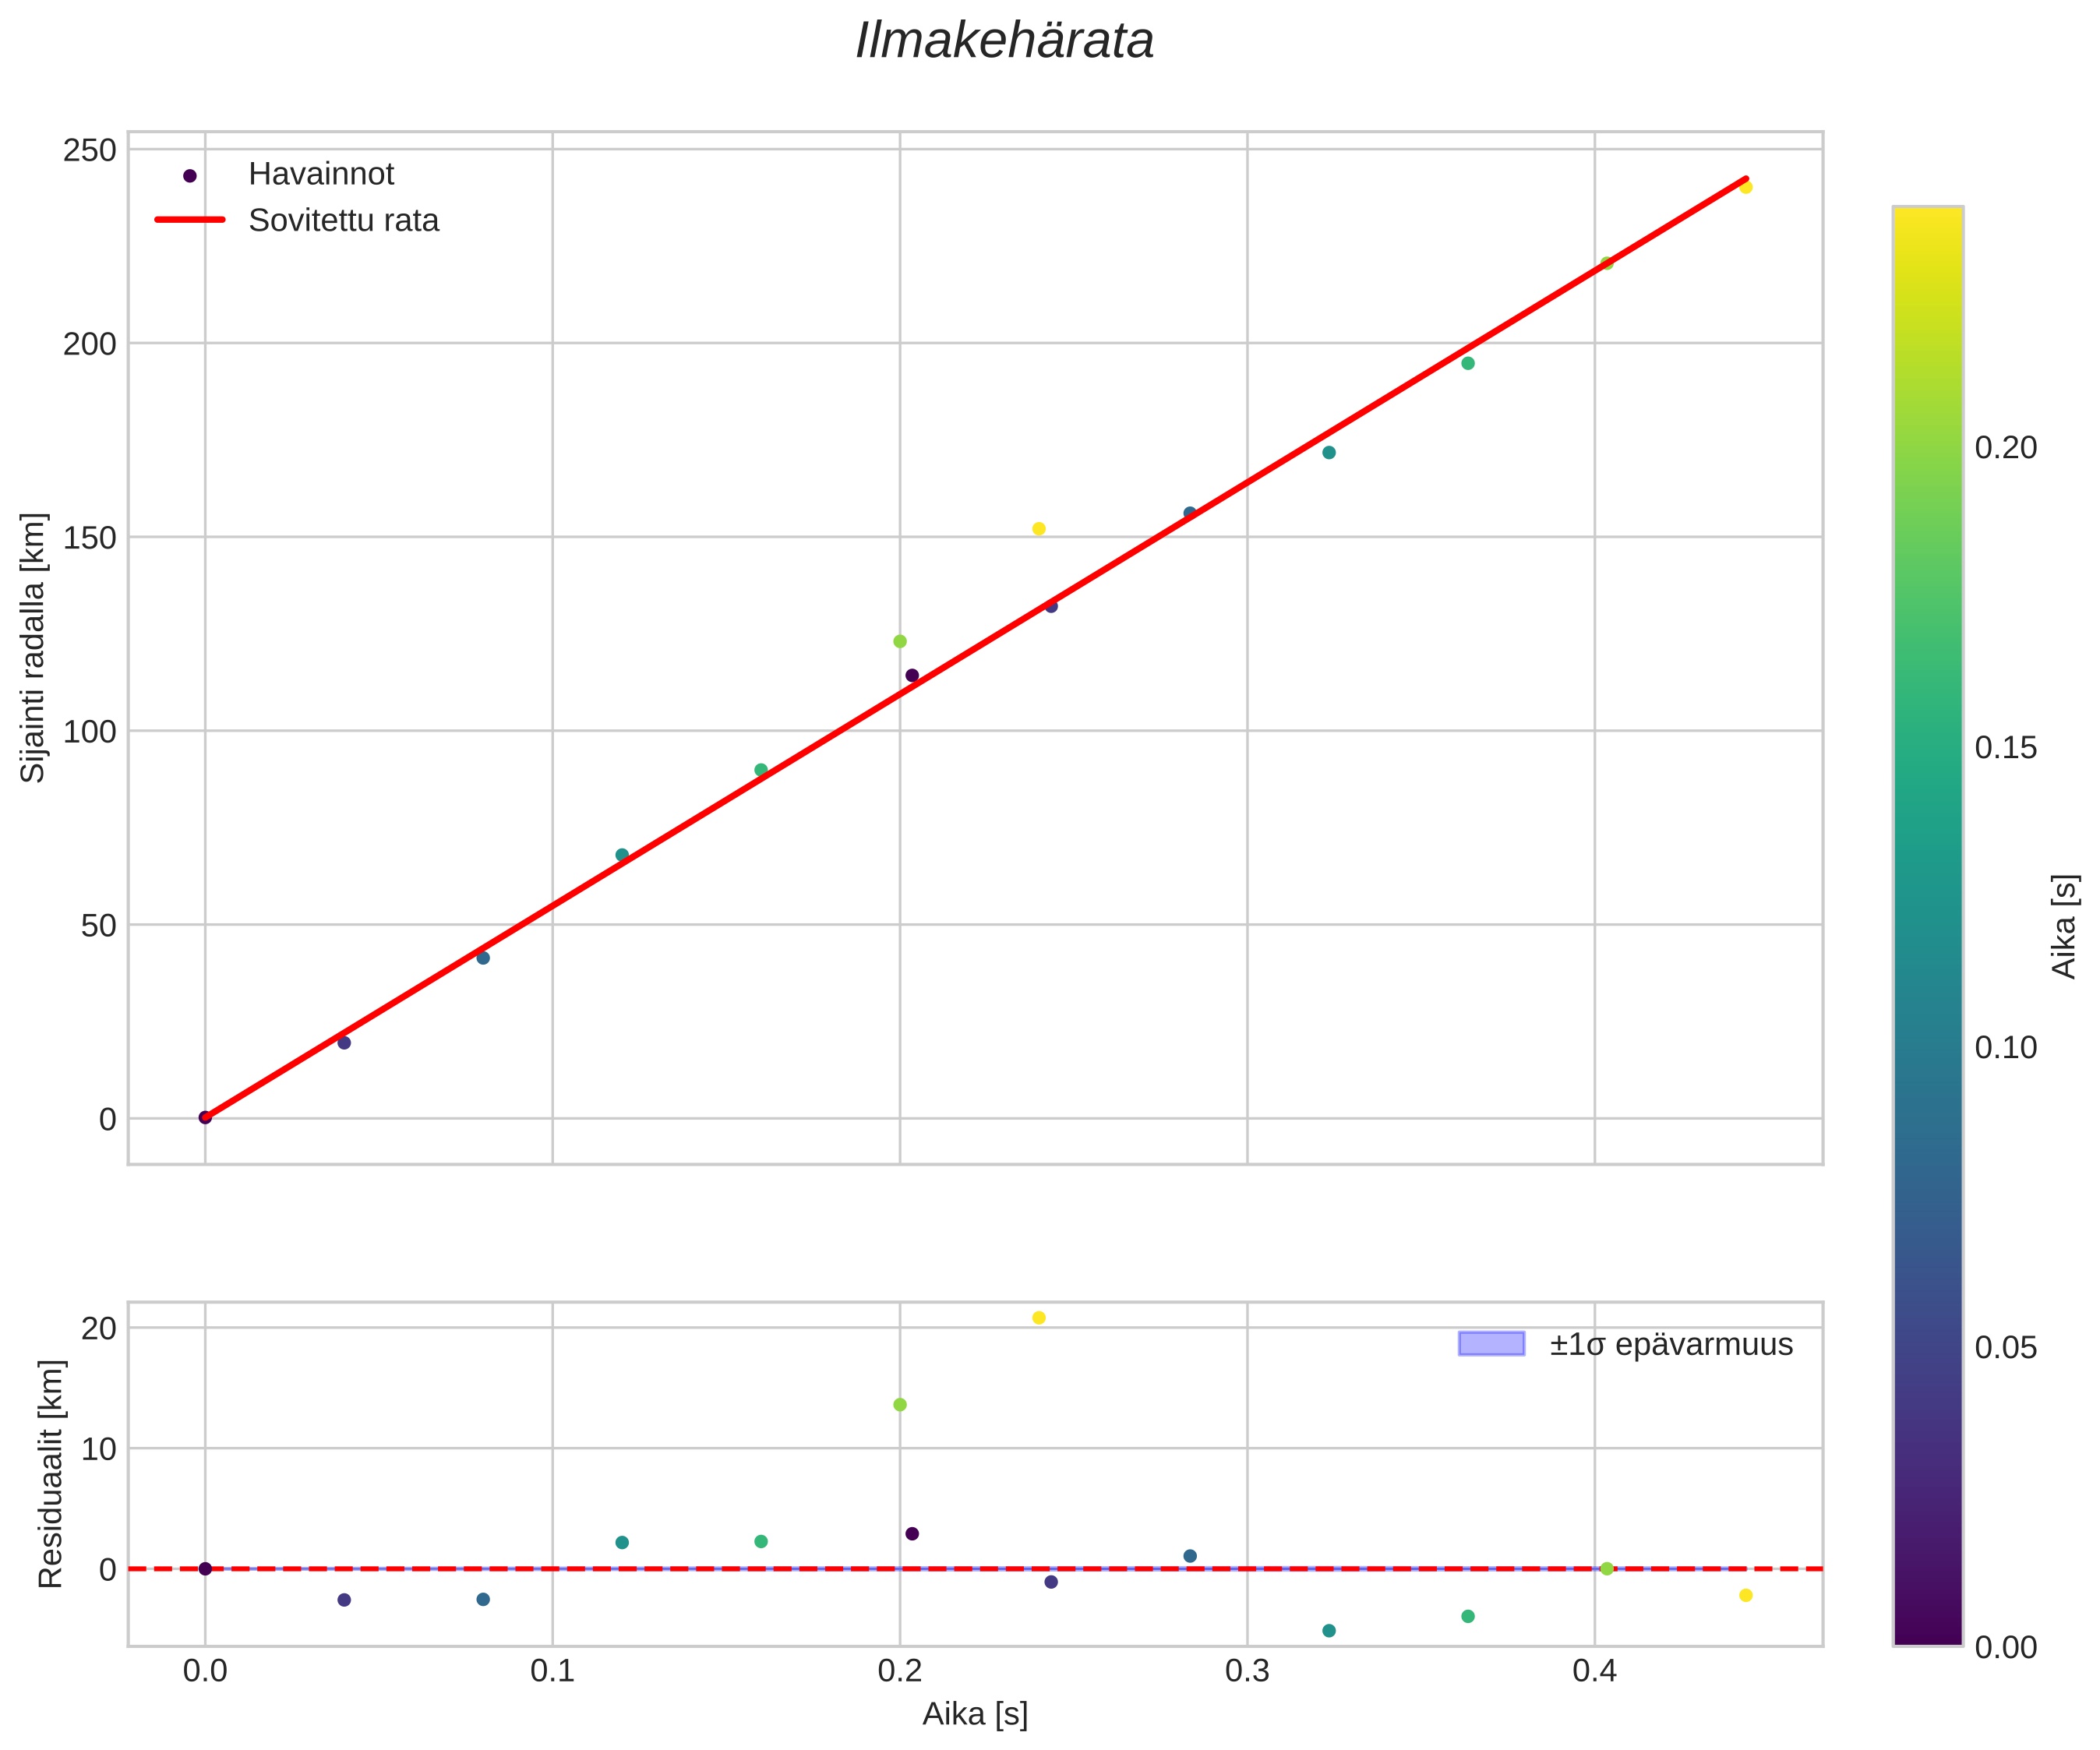Click the green residual point near 13 km

click(899, 1405)
